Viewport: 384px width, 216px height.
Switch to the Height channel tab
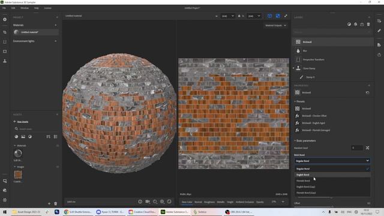coord(230,202)
